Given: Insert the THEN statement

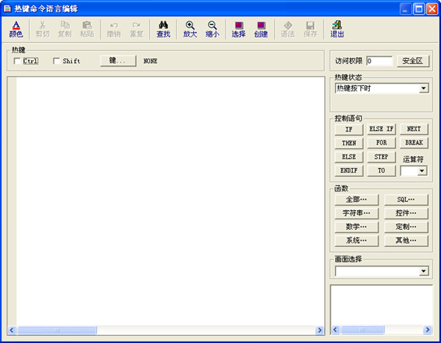Looking at the screenshot, I should click(x=348, y=143).
